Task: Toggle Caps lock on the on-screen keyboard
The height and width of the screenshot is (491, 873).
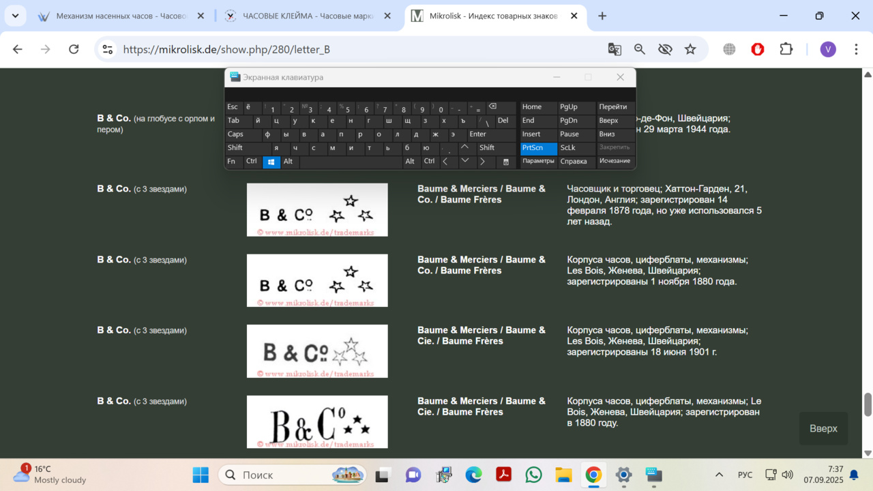Action: point(236,134)
